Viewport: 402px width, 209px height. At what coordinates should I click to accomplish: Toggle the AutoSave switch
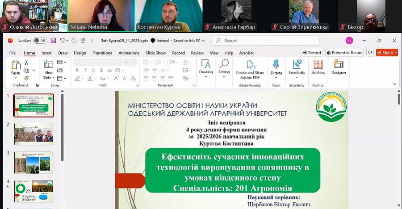[40, 41]
